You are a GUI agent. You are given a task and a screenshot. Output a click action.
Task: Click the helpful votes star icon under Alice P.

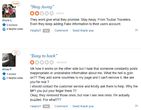point(4,78)
